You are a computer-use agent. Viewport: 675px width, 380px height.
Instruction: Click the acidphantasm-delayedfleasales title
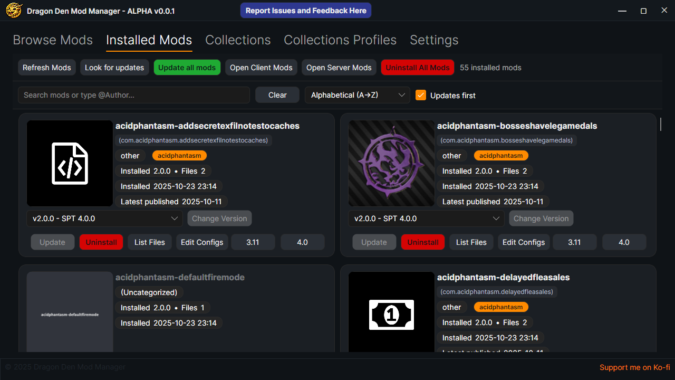tap(504, 278)
